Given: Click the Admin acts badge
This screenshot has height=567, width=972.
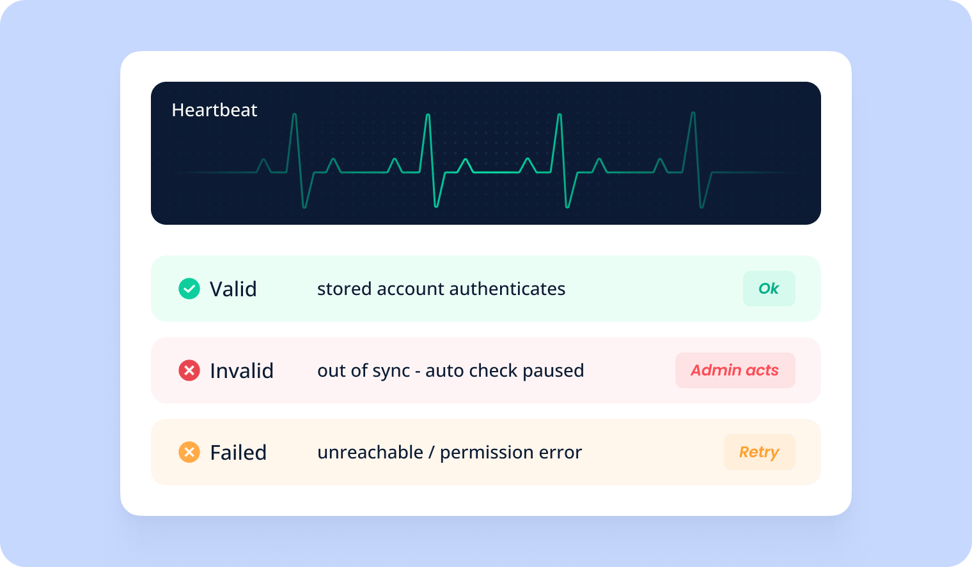Looking at the screenshot, I should pos(735,370).
